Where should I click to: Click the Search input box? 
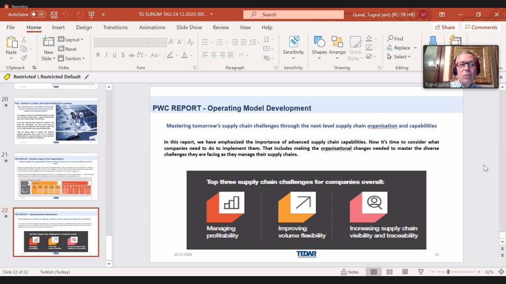coord(294,14)
